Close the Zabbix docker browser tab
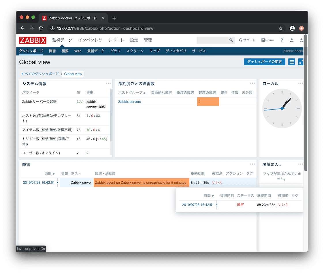The width and height of the screenshot is (324, 273). [103, 18]
